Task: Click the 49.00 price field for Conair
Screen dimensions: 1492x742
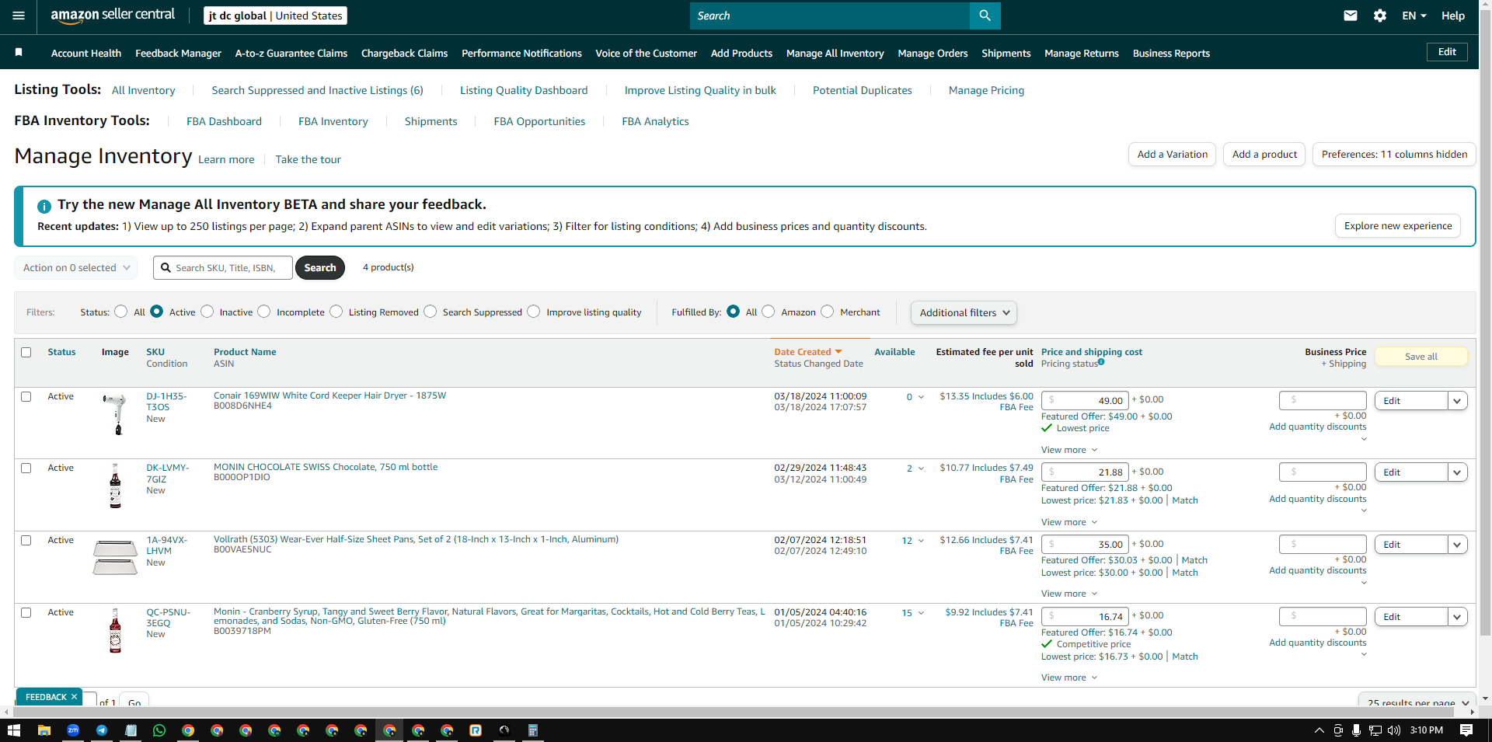Action: (x=1085, y=400)
